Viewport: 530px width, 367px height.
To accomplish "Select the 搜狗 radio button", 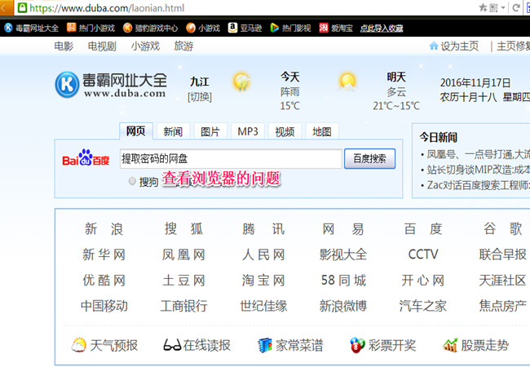I will tap(132, 181).
